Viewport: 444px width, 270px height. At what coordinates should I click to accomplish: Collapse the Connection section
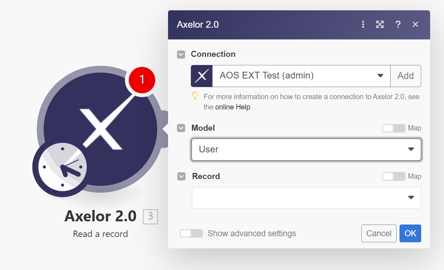coord(181,55)
